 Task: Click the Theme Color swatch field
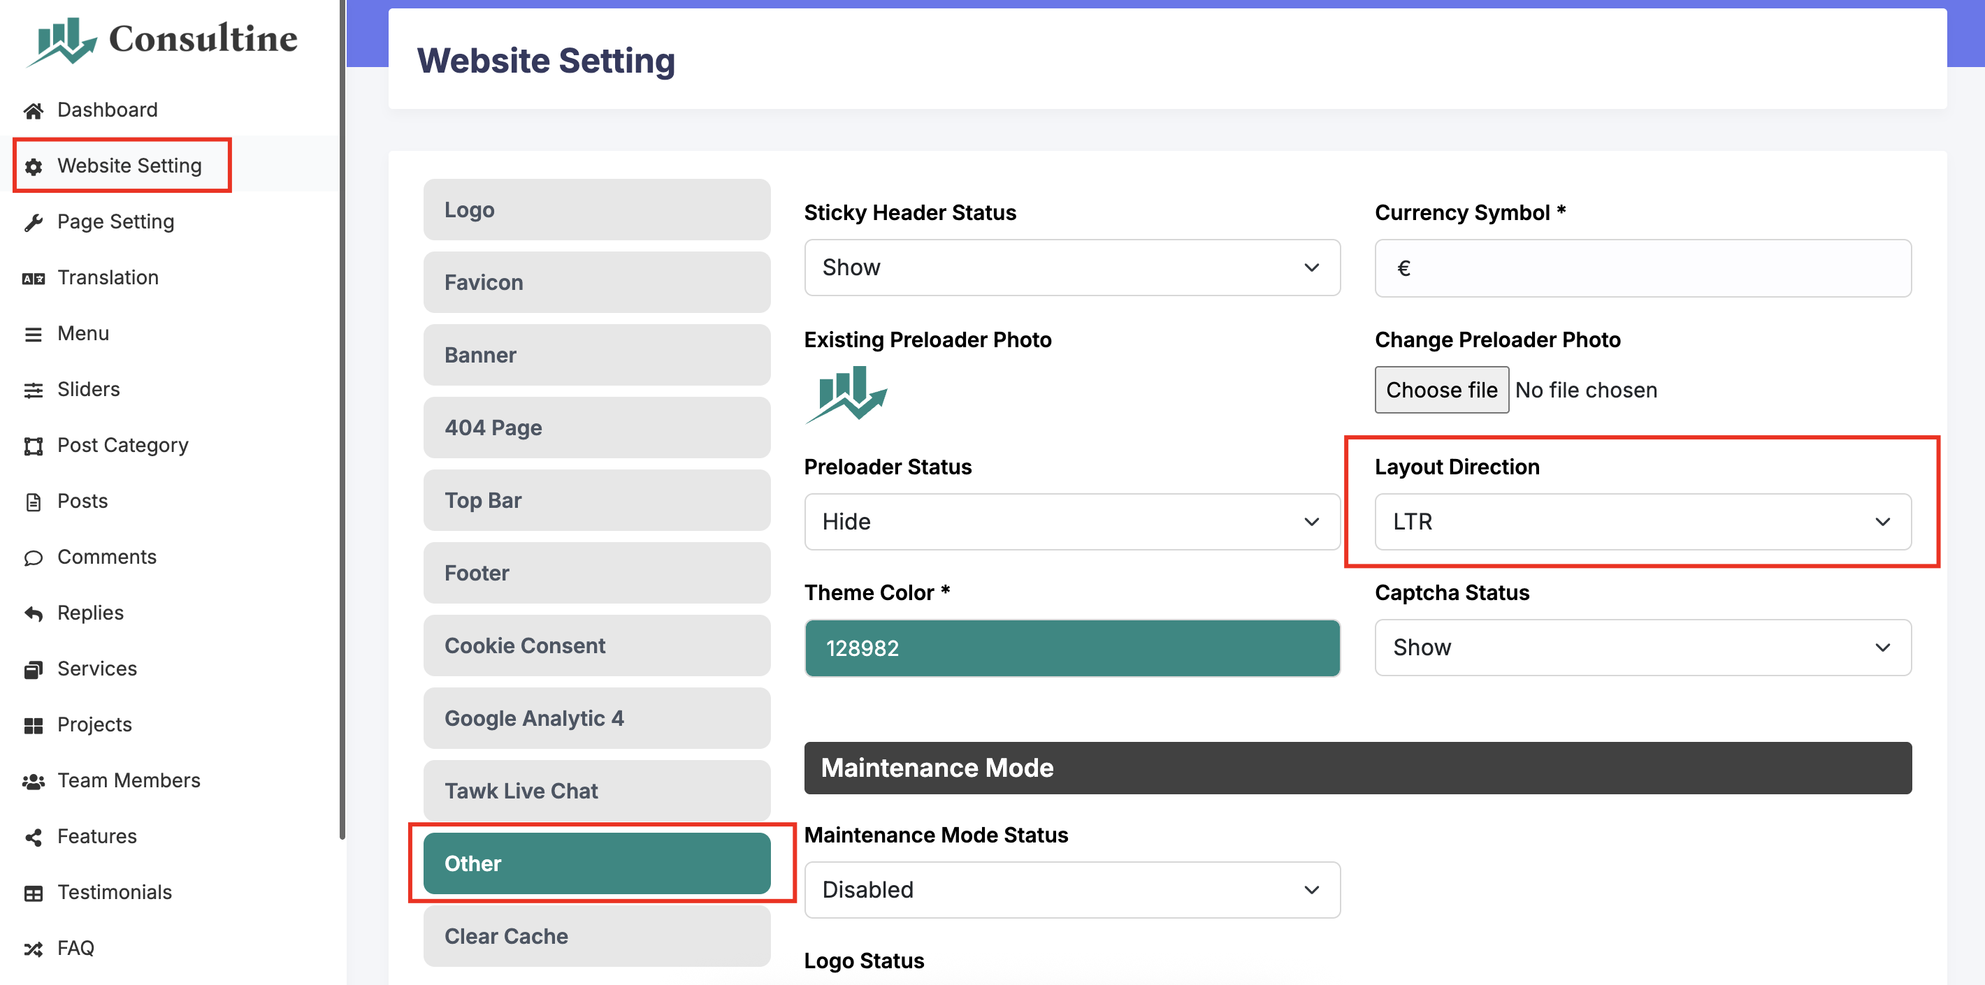point(1071,648)
